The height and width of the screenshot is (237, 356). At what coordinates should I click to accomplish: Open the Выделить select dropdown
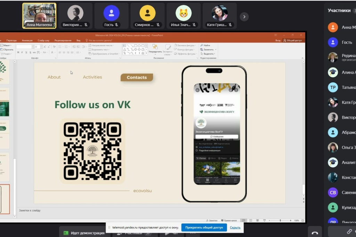point(208,54)
